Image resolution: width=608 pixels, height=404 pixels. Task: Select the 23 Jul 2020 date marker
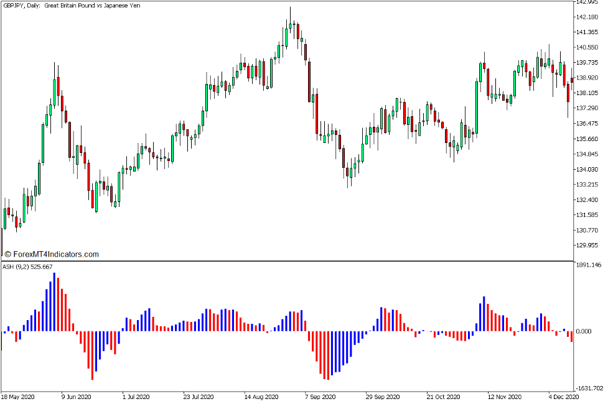[195, 397]
